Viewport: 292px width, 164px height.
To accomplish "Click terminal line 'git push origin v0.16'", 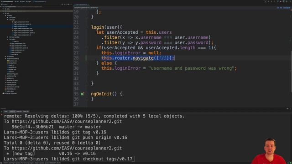I will 99,138.
